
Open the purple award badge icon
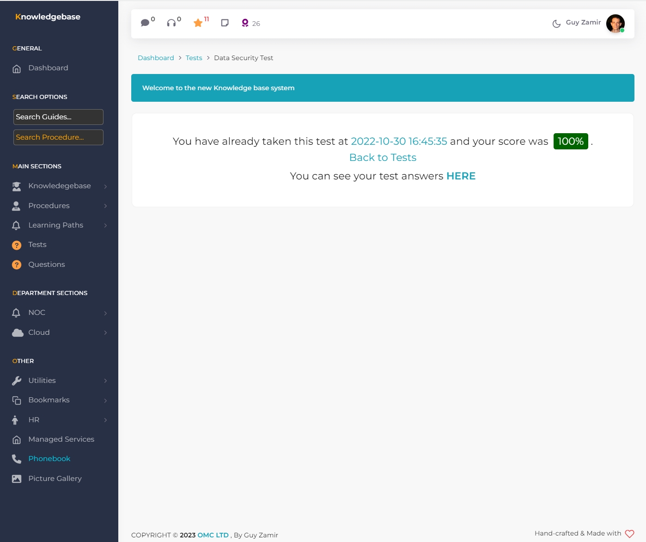tap(245, 23)
